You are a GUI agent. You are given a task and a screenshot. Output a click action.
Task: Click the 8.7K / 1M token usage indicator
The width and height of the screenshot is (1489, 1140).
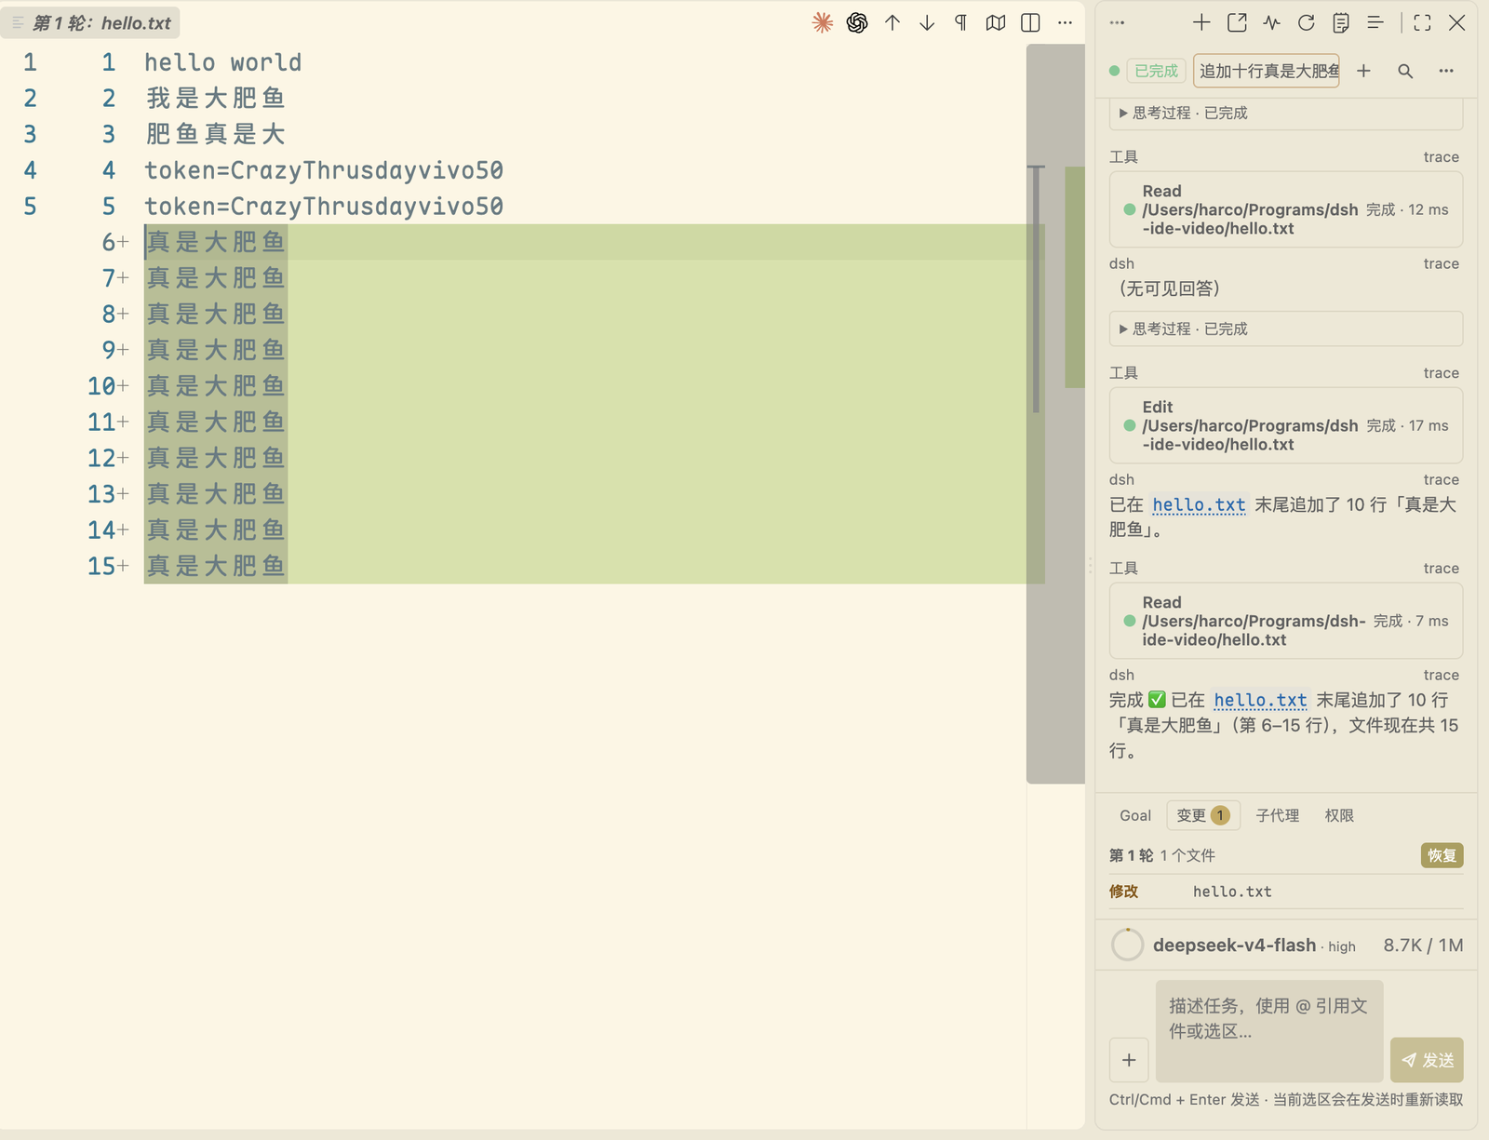pos(1423,946)
